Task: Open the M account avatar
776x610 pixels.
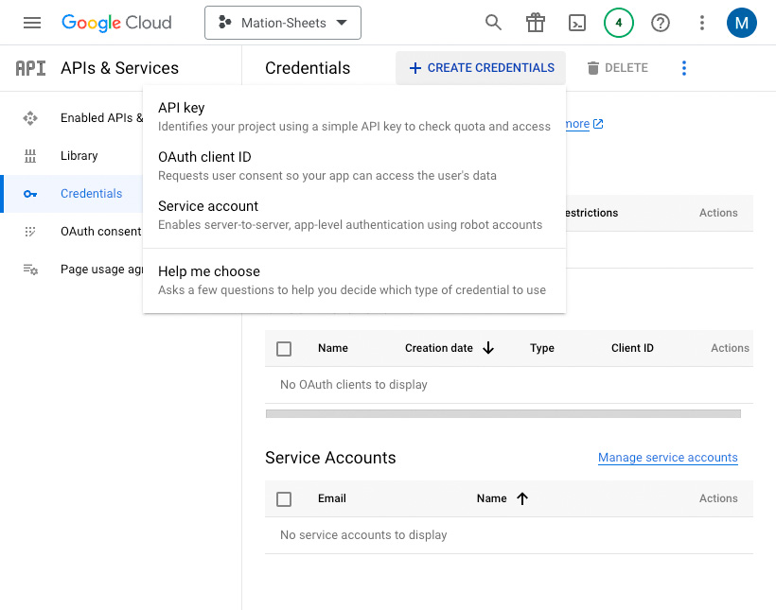Action: 741,23
